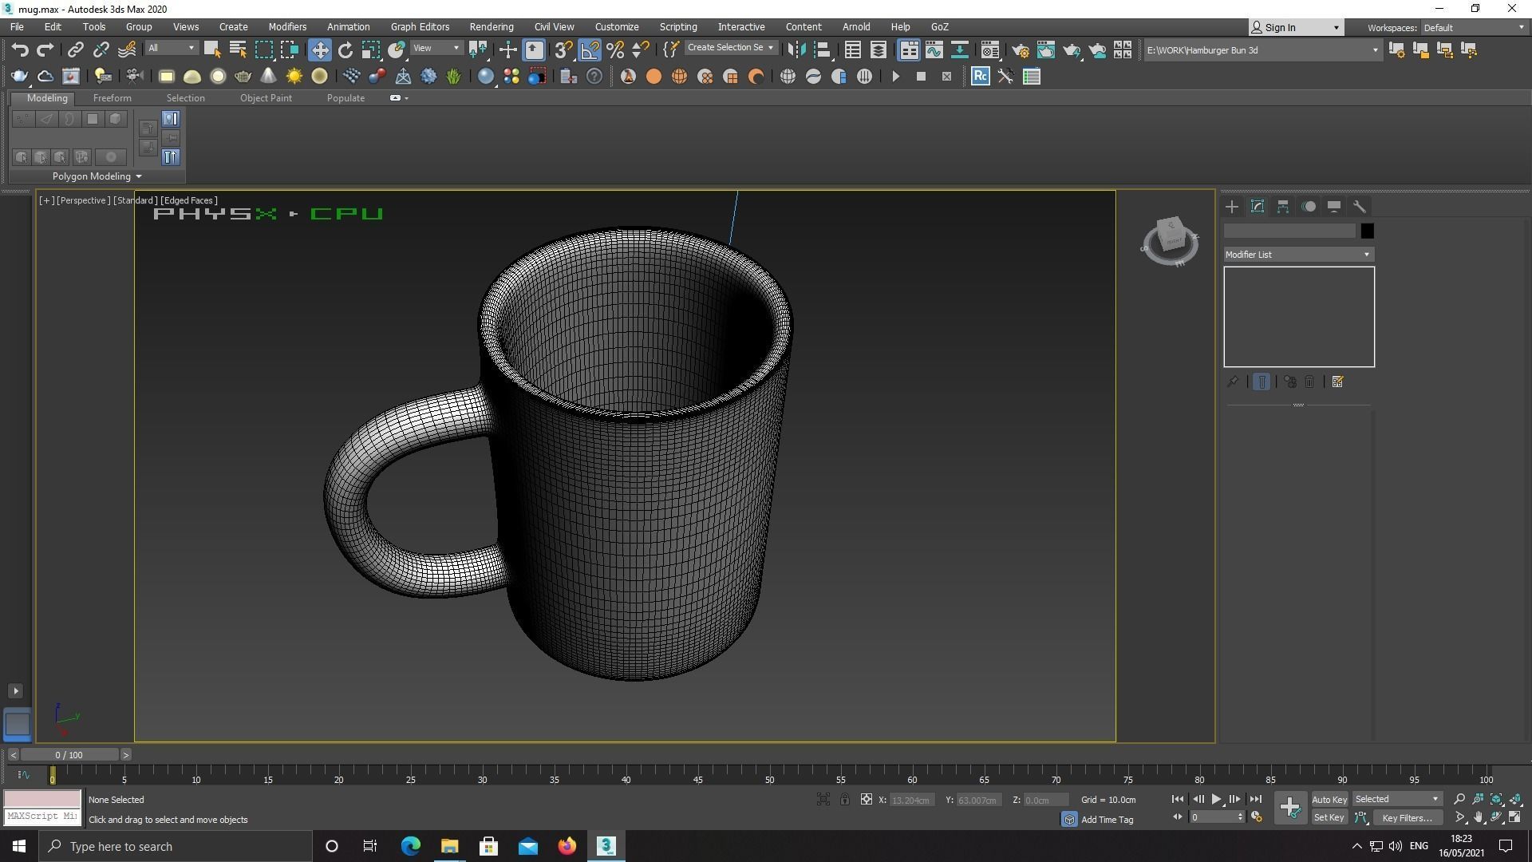Switch to the Freeform ribbon tab

point(113,98)
